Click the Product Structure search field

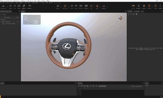10,14
